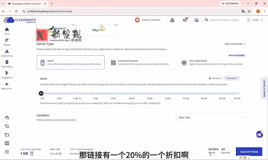Select the Cloudways browser tab
The image size is (268, 160).
point(26,4)
